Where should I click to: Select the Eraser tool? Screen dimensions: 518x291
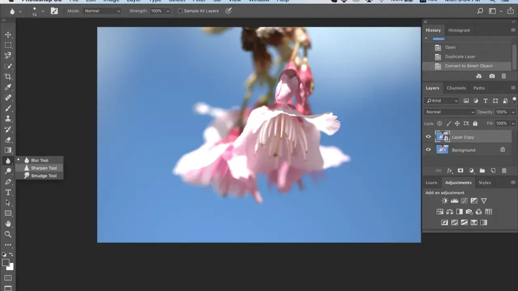click(8, 139)
